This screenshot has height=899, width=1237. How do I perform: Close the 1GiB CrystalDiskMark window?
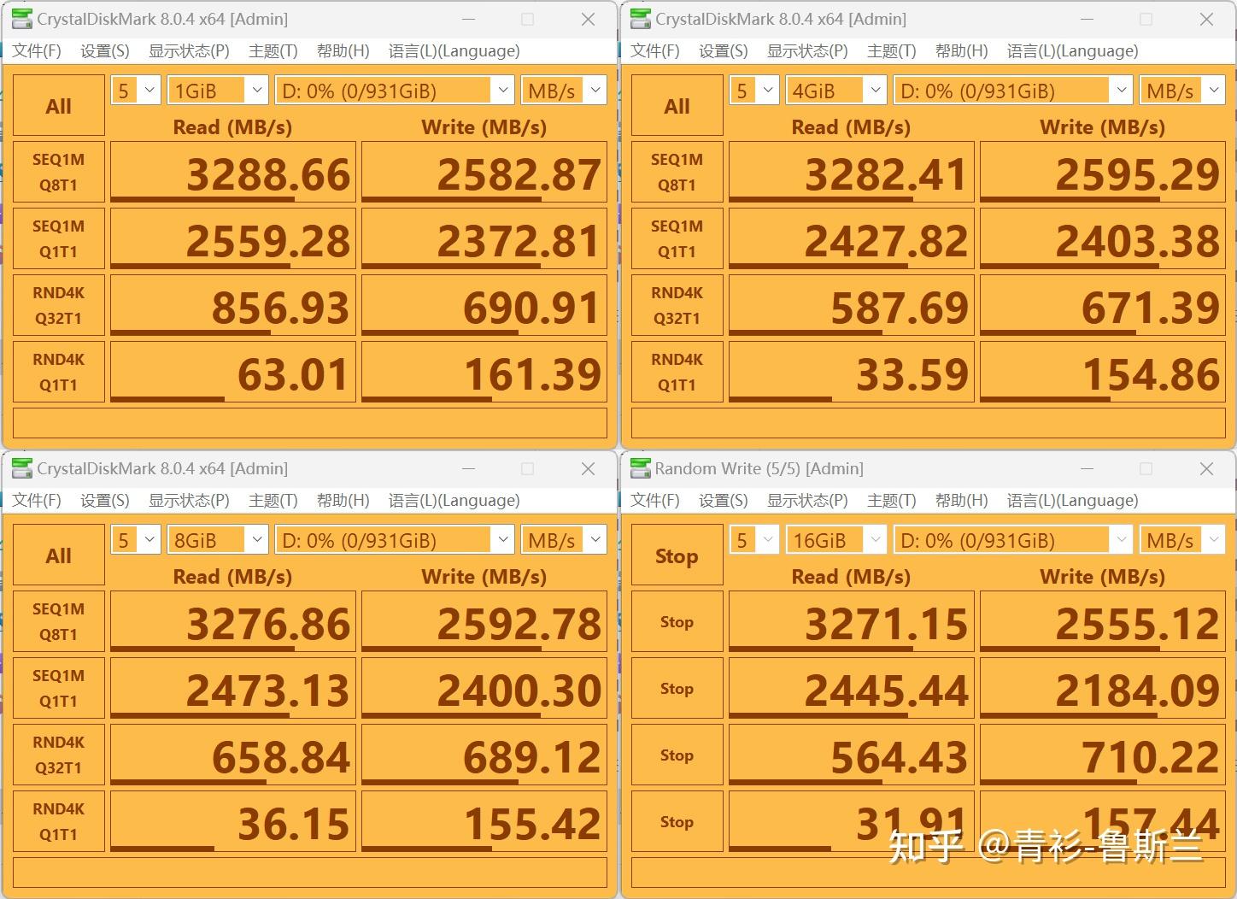click(589, 19)
